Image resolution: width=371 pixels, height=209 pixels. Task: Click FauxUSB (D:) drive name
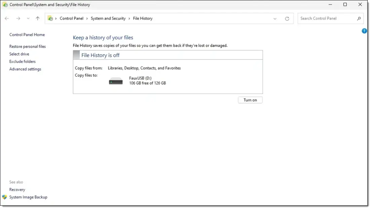(x=140, y=78)
